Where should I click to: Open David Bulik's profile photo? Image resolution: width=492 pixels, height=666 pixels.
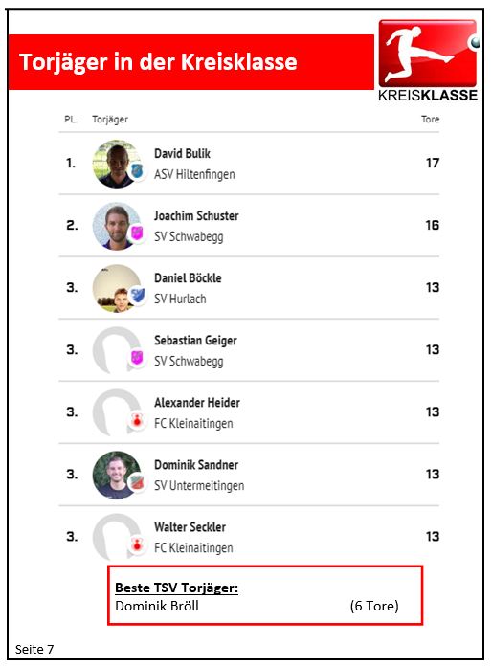coord(117,164)
